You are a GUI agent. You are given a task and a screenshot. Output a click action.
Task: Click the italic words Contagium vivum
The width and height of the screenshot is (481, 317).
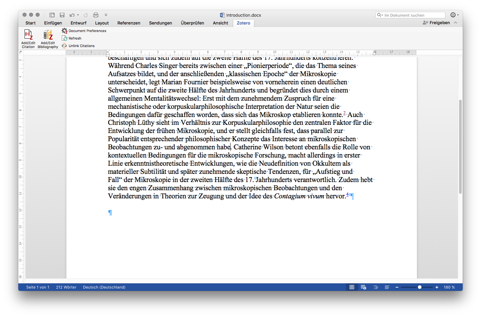point(299,196)
